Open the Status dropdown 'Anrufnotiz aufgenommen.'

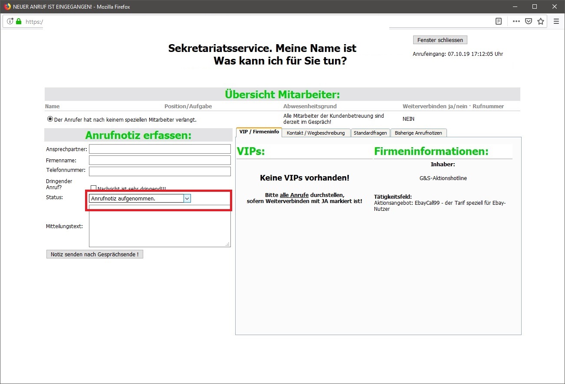[x=140, y=198]
